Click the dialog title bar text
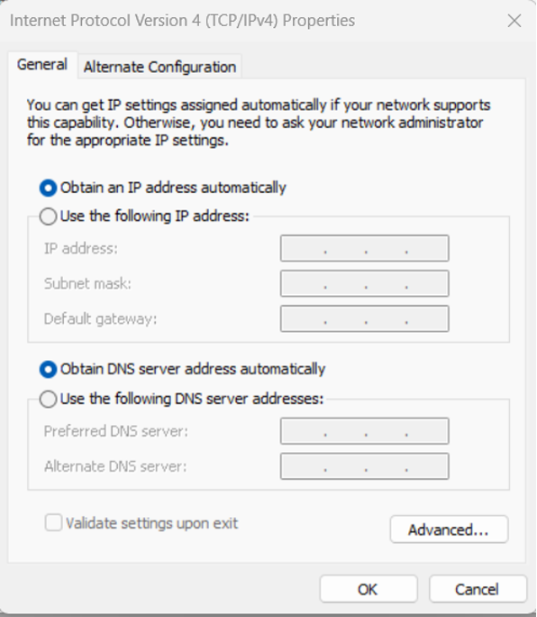The width and height of the screenshot is (537, 617). click(x=182, y=21)
